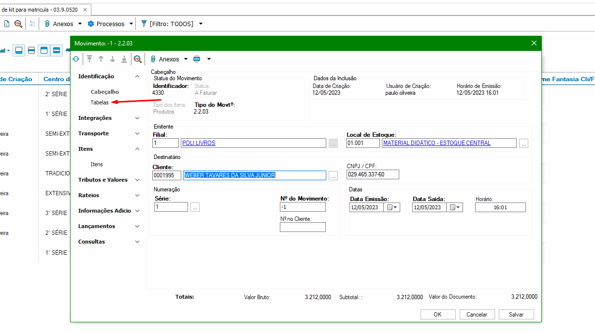Click the paperclip Anexos icon in Movimento dialog

[x=153, y=59]
